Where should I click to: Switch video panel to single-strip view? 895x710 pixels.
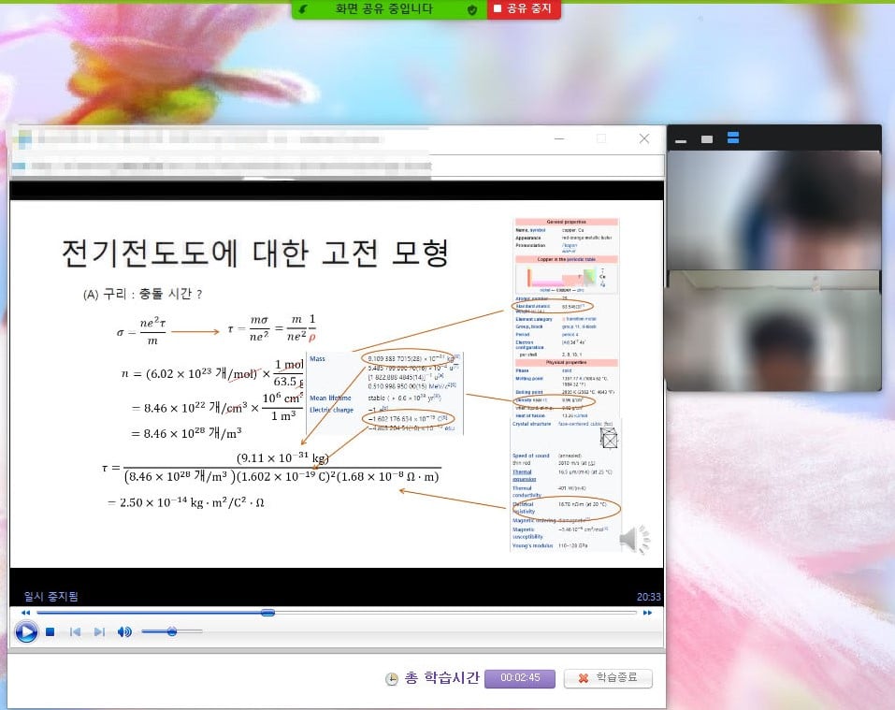707,139
